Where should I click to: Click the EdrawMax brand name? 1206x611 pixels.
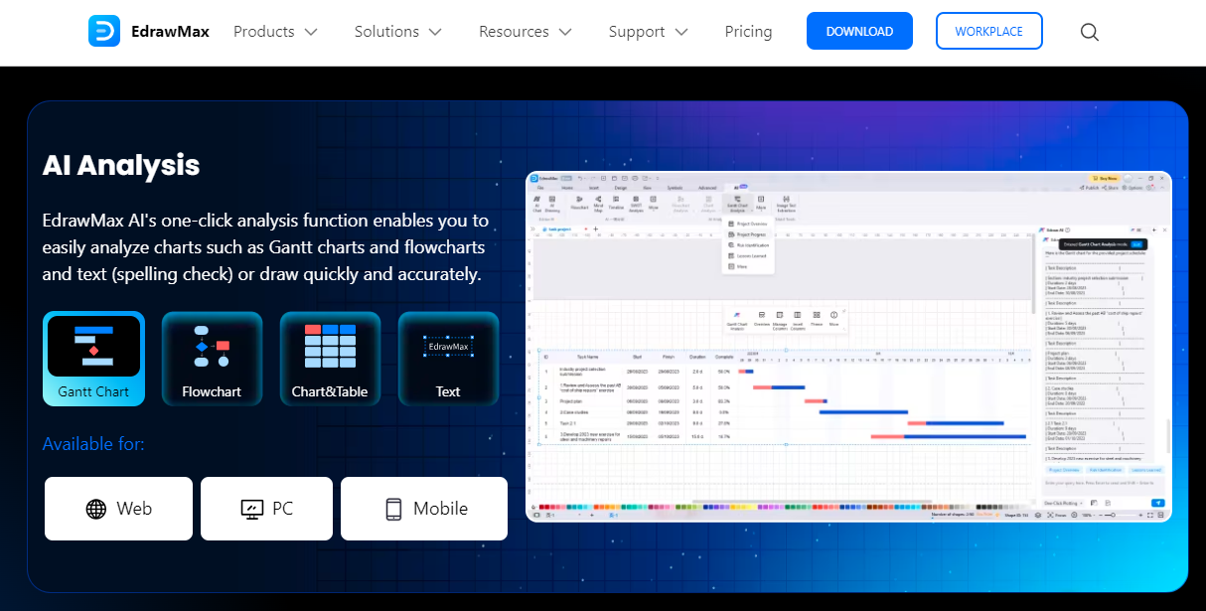170,32
